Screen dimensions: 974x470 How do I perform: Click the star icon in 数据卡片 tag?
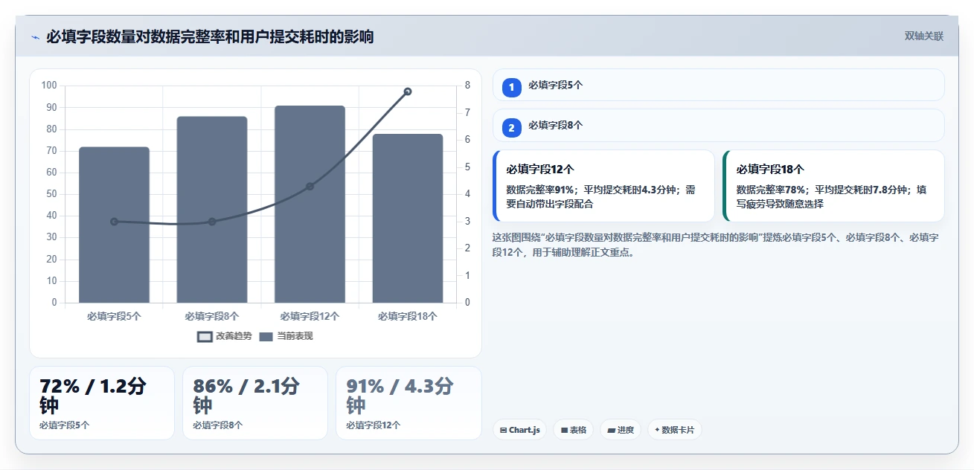[657, 430]
